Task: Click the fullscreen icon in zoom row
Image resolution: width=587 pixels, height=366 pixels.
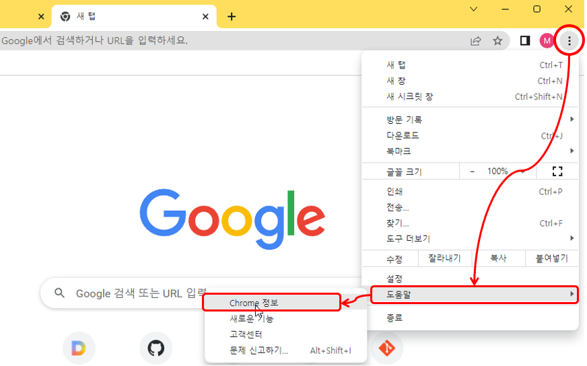Action: [x=557, y=172]
